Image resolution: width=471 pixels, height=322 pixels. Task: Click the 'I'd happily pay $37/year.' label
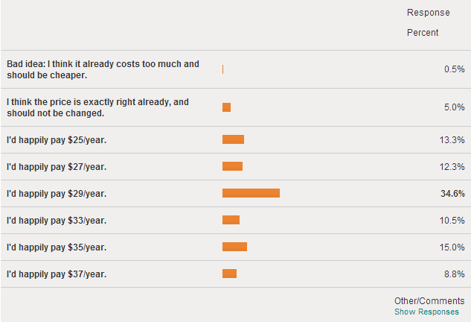pos(57,274)
